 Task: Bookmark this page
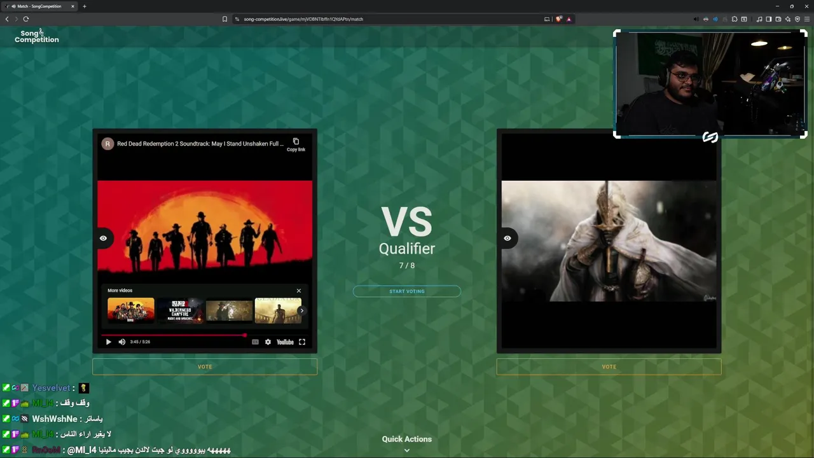pos(224,19)
